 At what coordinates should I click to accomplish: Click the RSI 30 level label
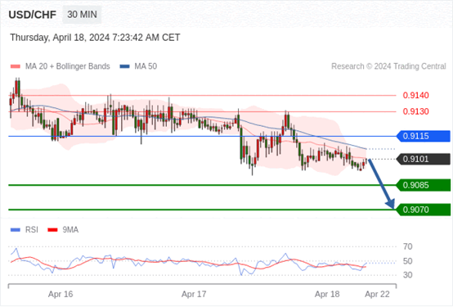click(x=408, y=275)
